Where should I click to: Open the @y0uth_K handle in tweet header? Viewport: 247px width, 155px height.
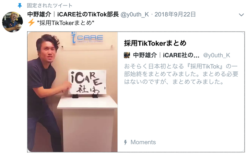135,14
